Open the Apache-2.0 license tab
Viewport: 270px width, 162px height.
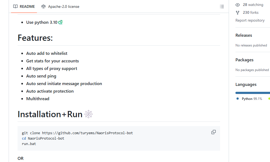(x=63, y=6)
